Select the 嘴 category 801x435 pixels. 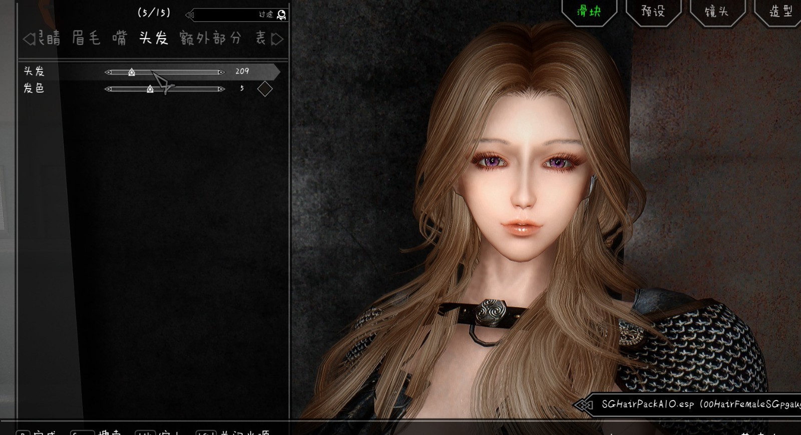(x=120, y=38)
